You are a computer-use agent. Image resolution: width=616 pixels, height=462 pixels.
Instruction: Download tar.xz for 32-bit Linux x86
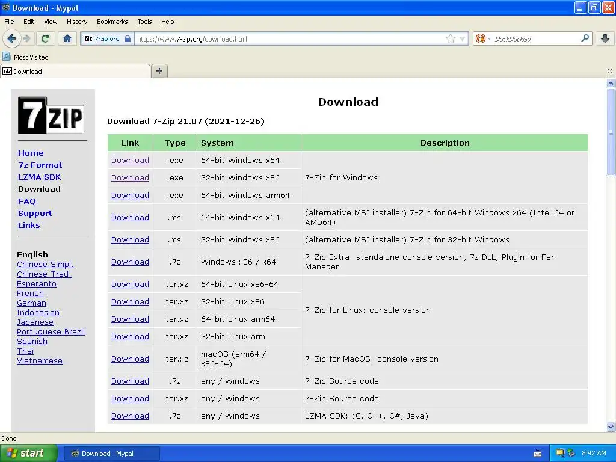pos(130,302)
